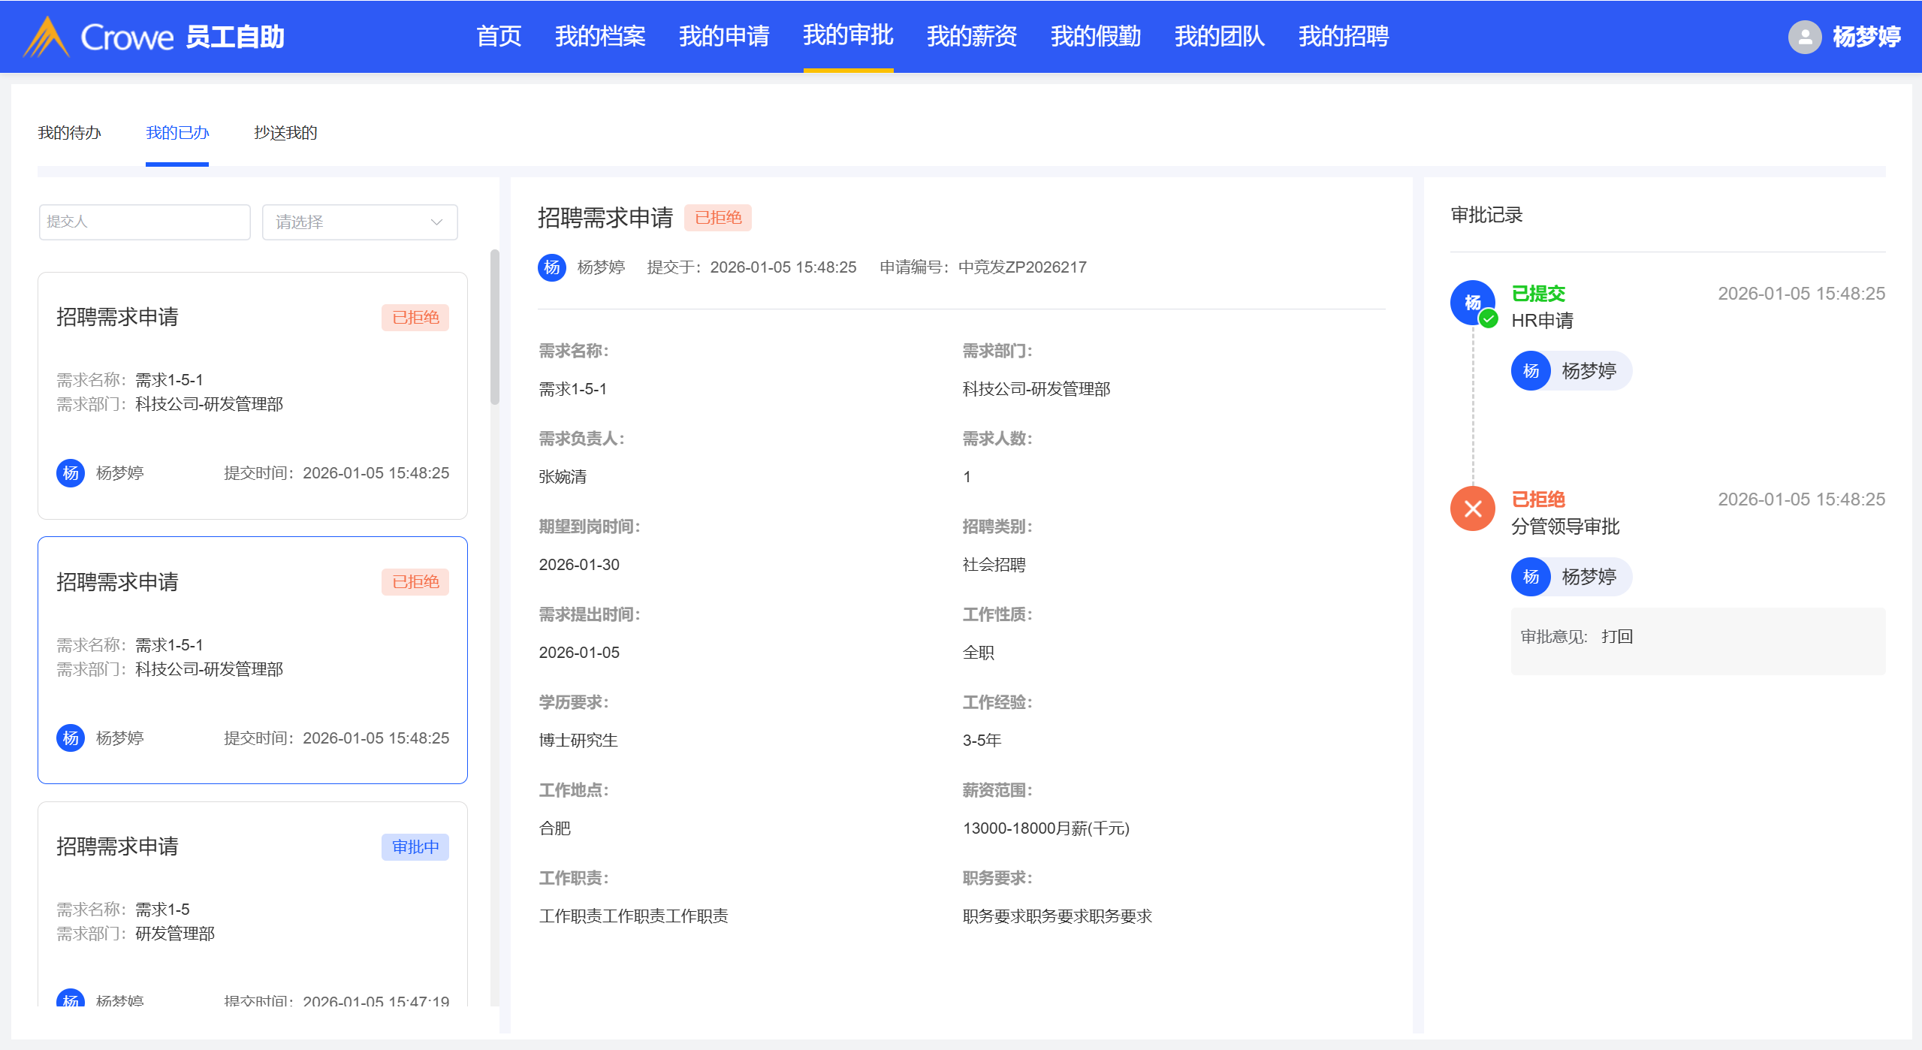Click the Crowe logo icon

coord(47,37)
